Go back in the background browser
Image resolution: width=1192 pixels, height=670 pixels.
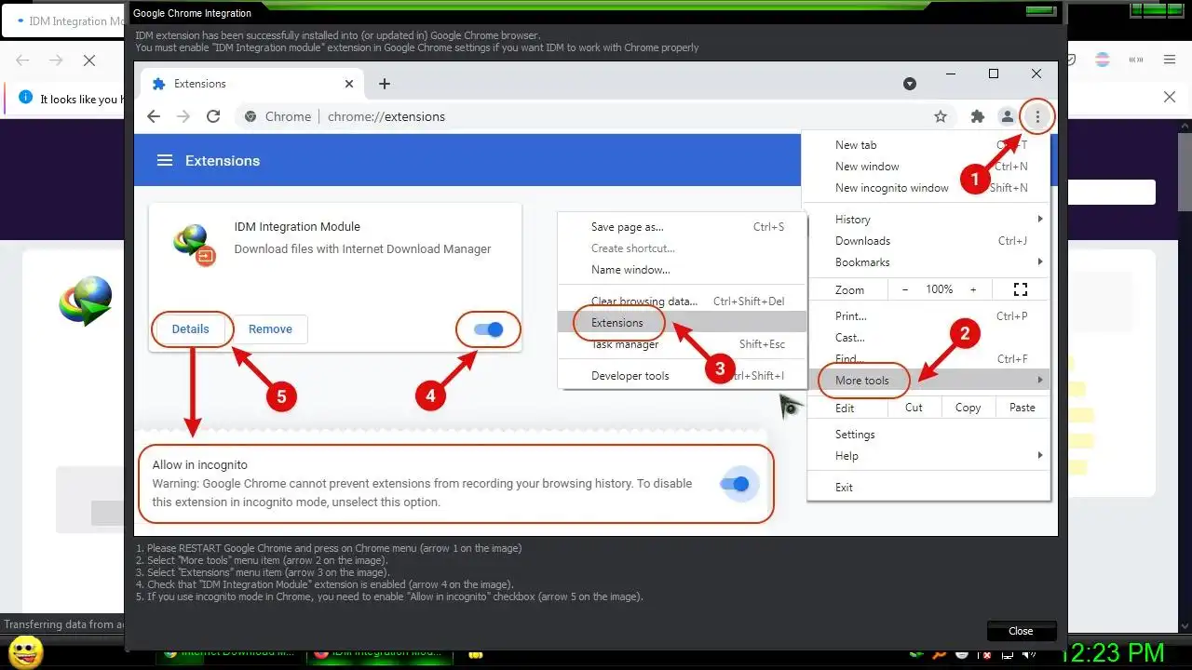pyautogui.click(x=23, y=60)
